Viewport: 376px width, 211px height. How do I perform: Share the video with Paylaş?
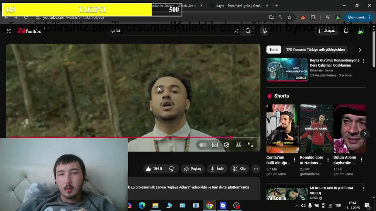click(192, 169)
